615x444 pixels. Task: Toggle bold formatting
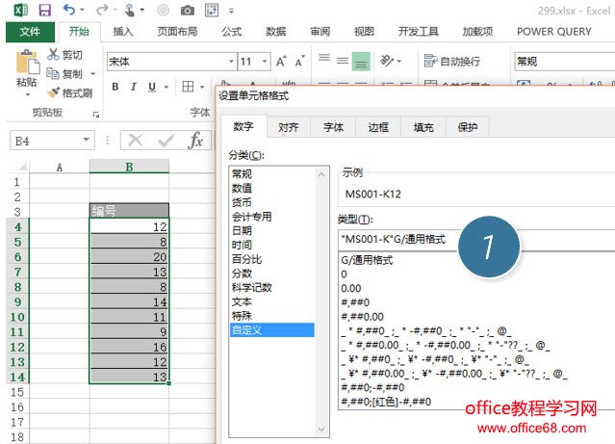115,87
